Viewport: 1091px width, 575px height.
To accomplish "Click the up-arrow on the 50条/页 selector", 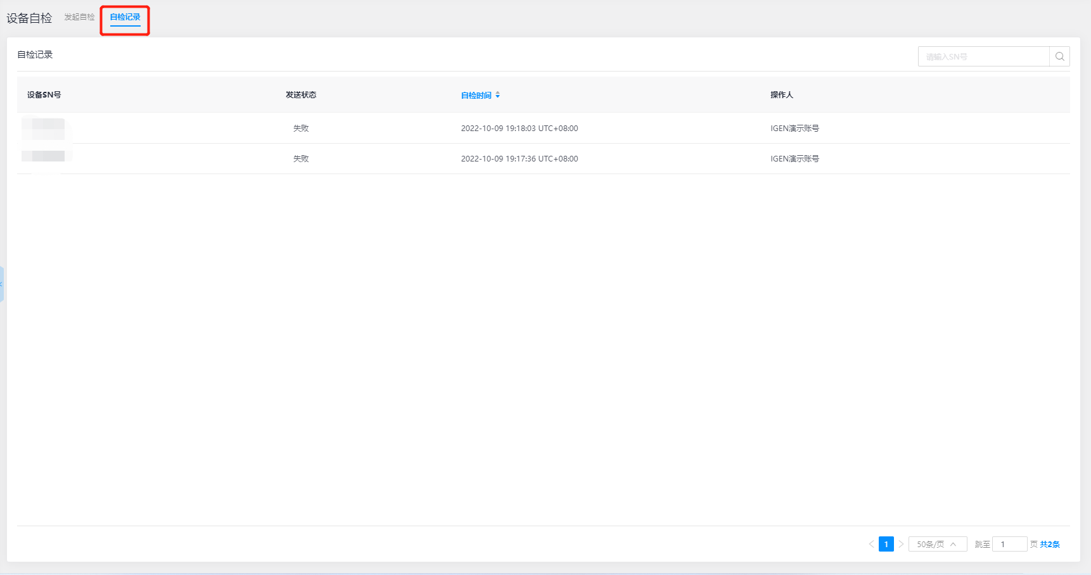I will point(953,544).
